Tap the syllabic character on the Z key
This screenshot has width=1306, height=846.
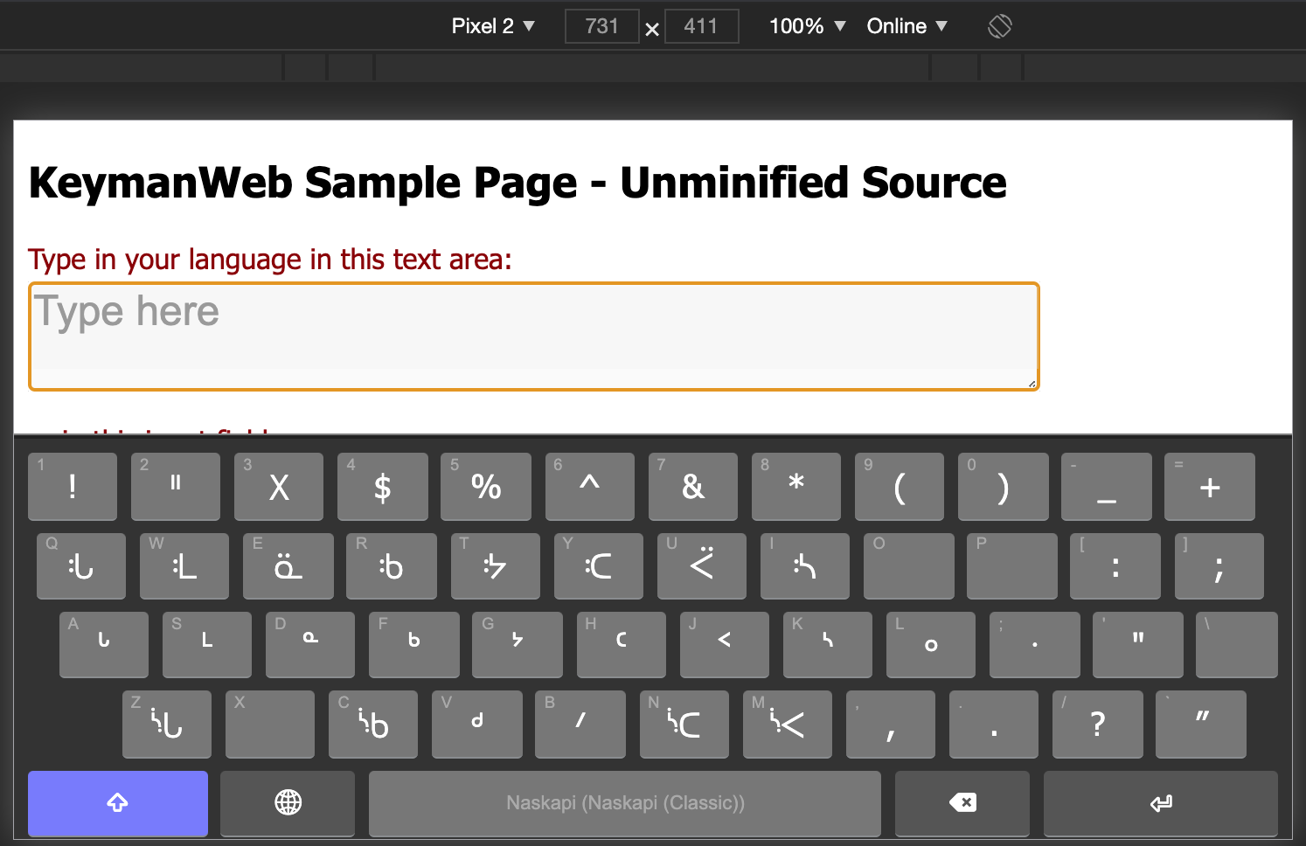(166, 724)
